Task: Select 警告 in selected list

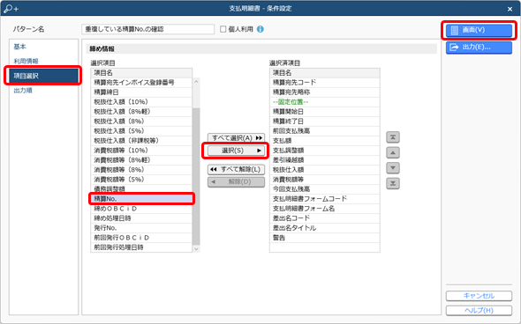Action: (325, 238)
